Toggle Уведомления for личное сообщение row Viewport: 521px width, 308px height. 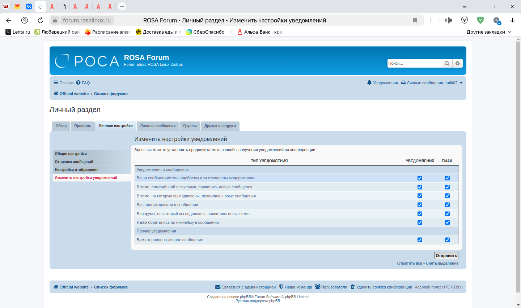(420, 240)
